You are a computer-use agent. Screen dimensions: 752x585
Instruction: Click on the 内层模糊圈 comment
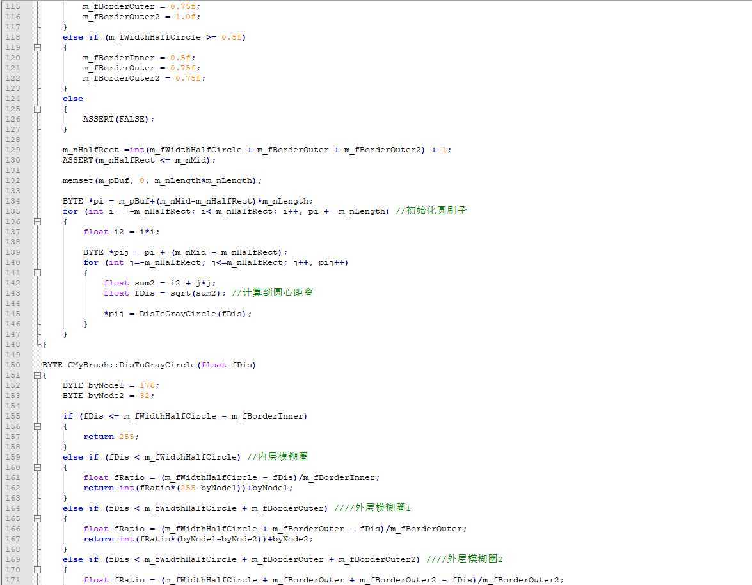278,456
